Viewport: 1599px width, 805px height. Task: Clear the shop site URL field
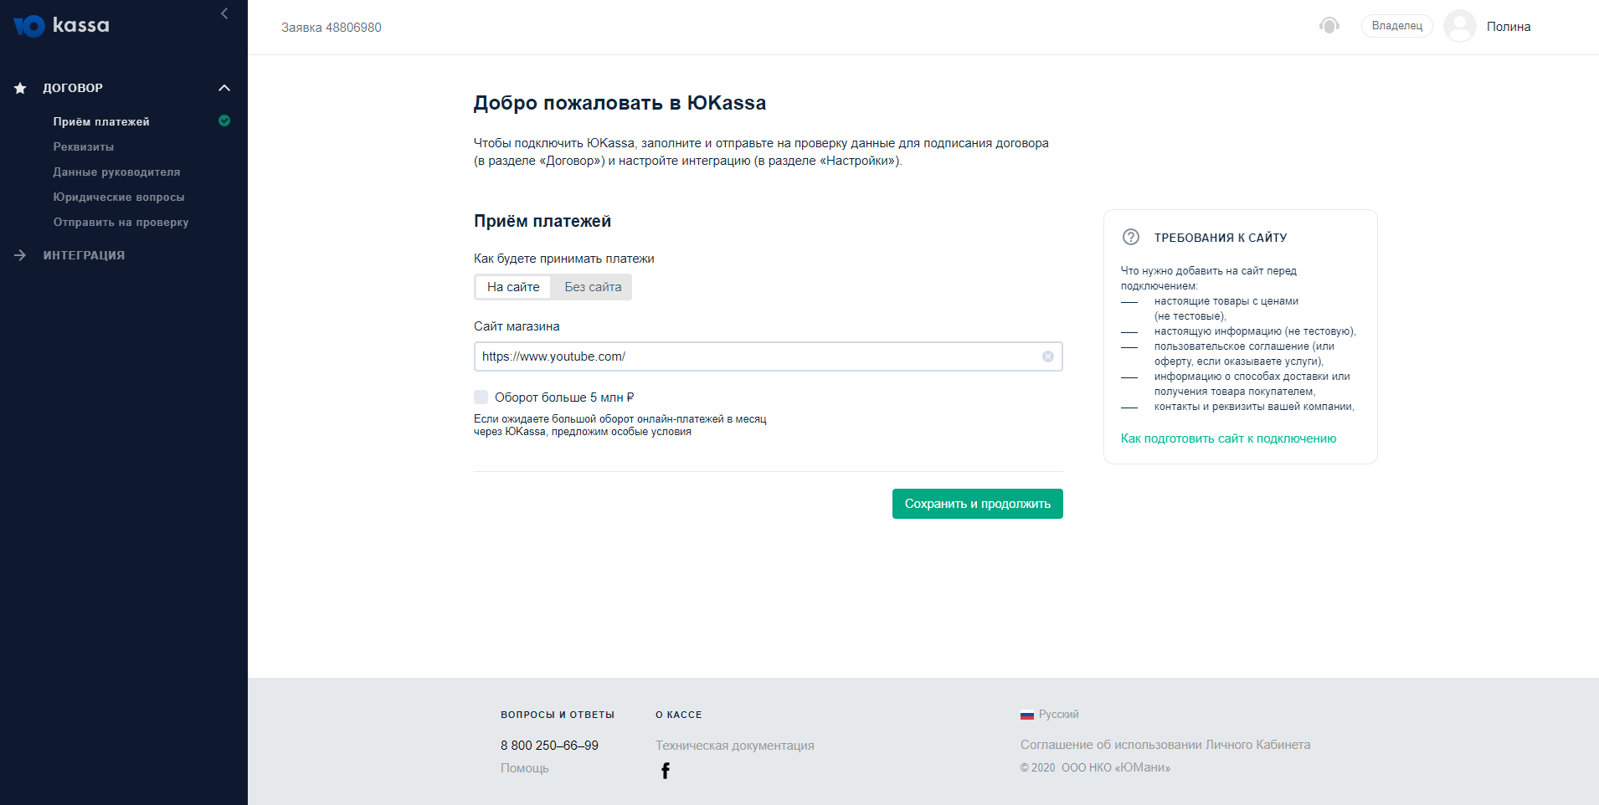tap(1048, 356)
